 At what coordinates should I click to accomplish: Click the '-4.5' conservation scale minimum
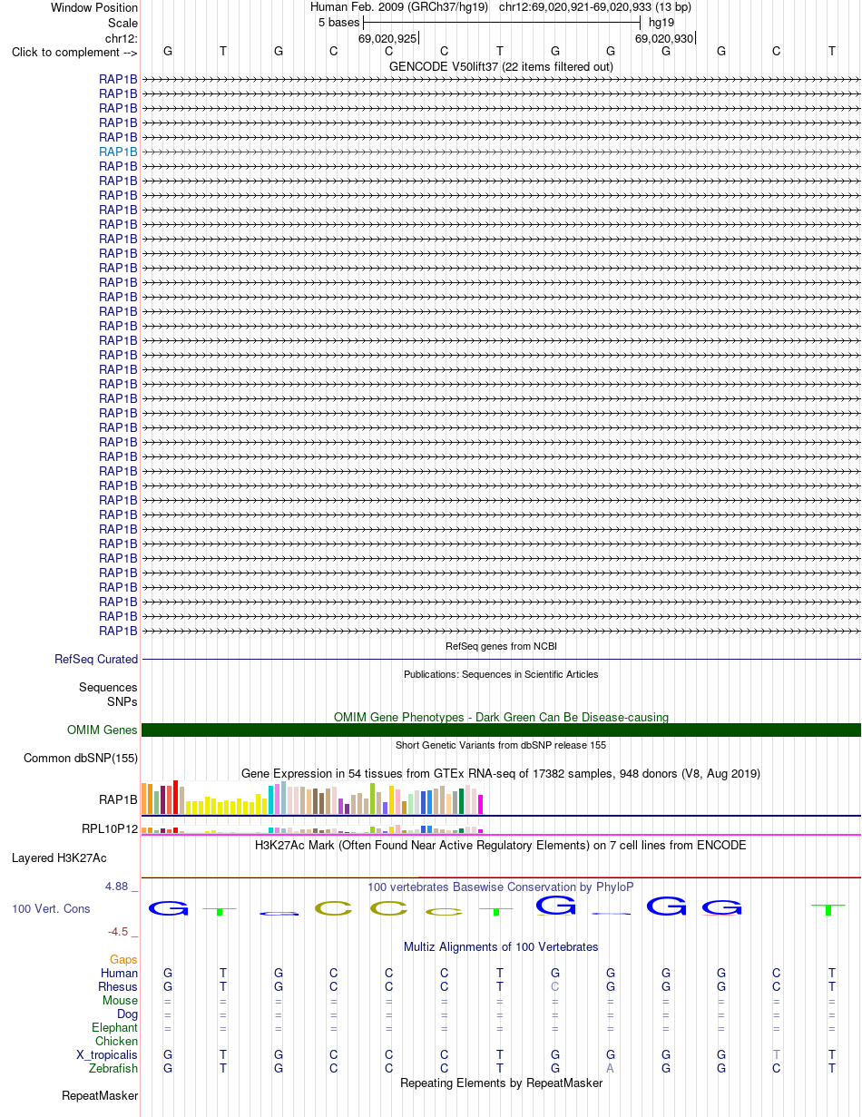[x=119, y=932]
